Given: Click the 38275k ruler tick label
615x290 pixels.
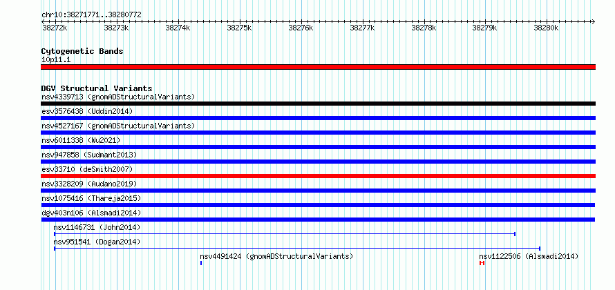Looking at the screenshot, I should [x=239, y=28].
